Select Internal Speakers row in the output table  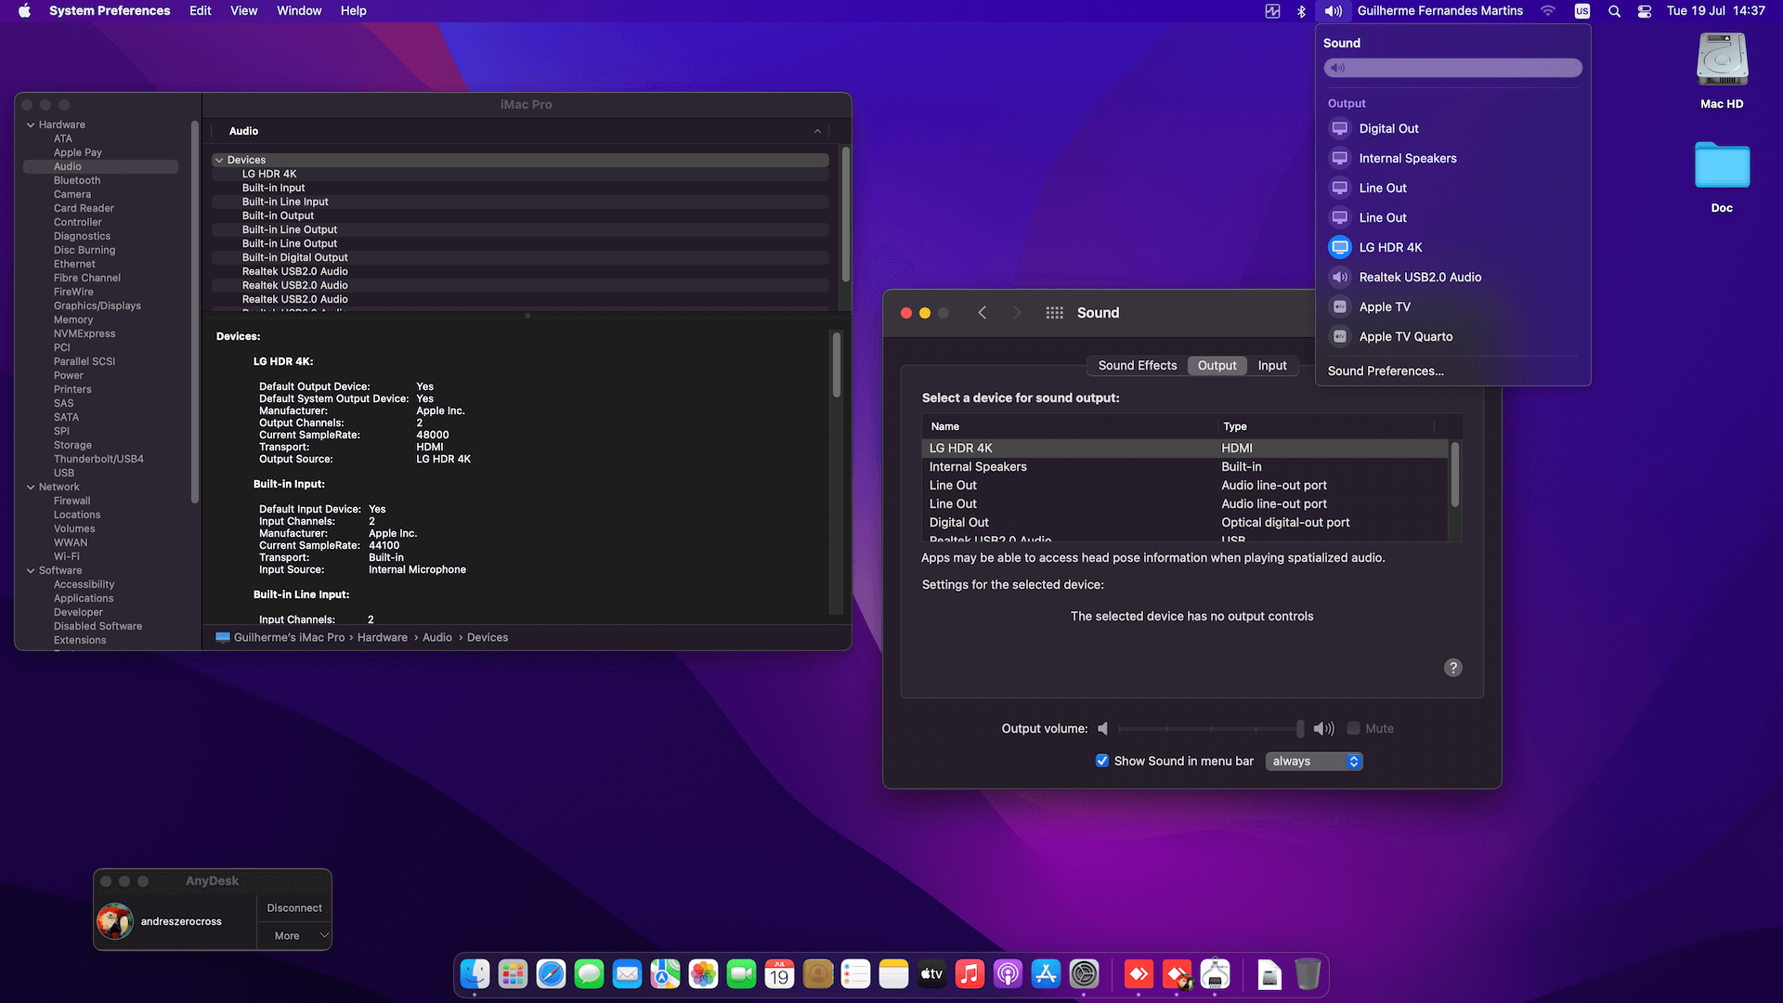click(x=1184, y=466)
